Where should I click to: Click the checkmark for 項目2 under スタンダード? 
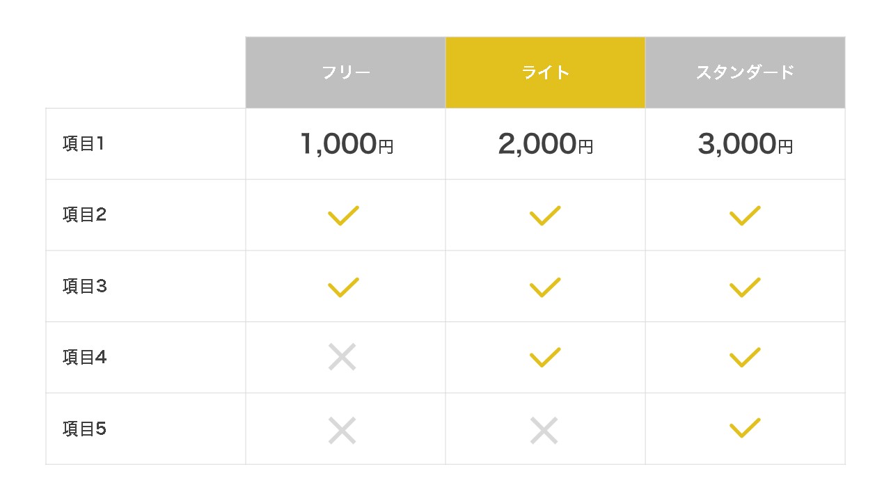pos(745,216)
